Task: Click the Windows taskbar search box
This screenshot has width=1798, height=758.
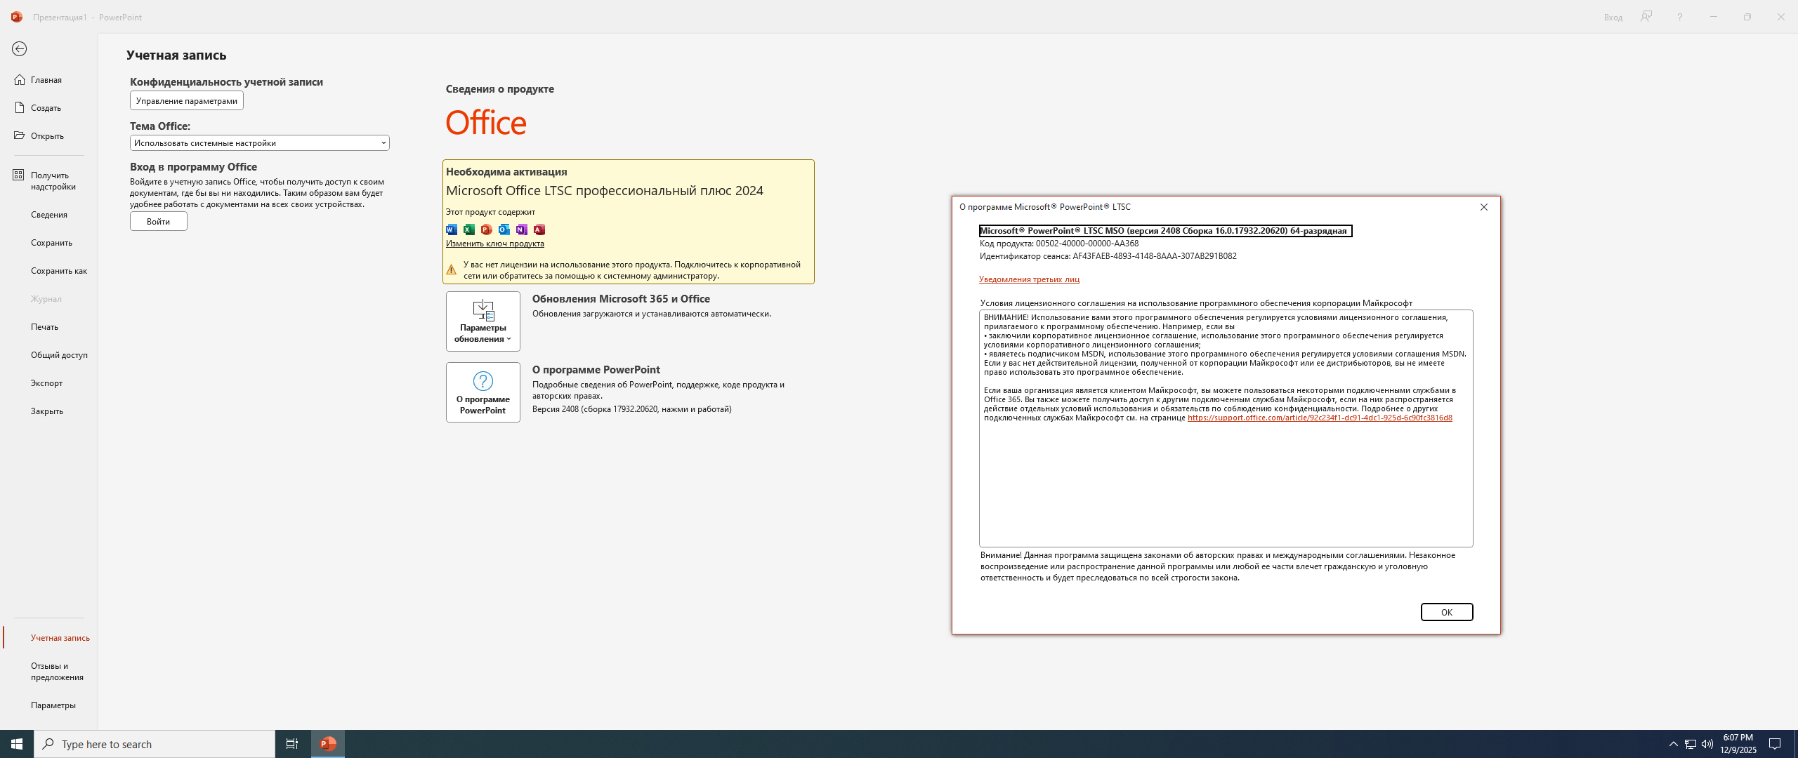Action: [155, 744]
